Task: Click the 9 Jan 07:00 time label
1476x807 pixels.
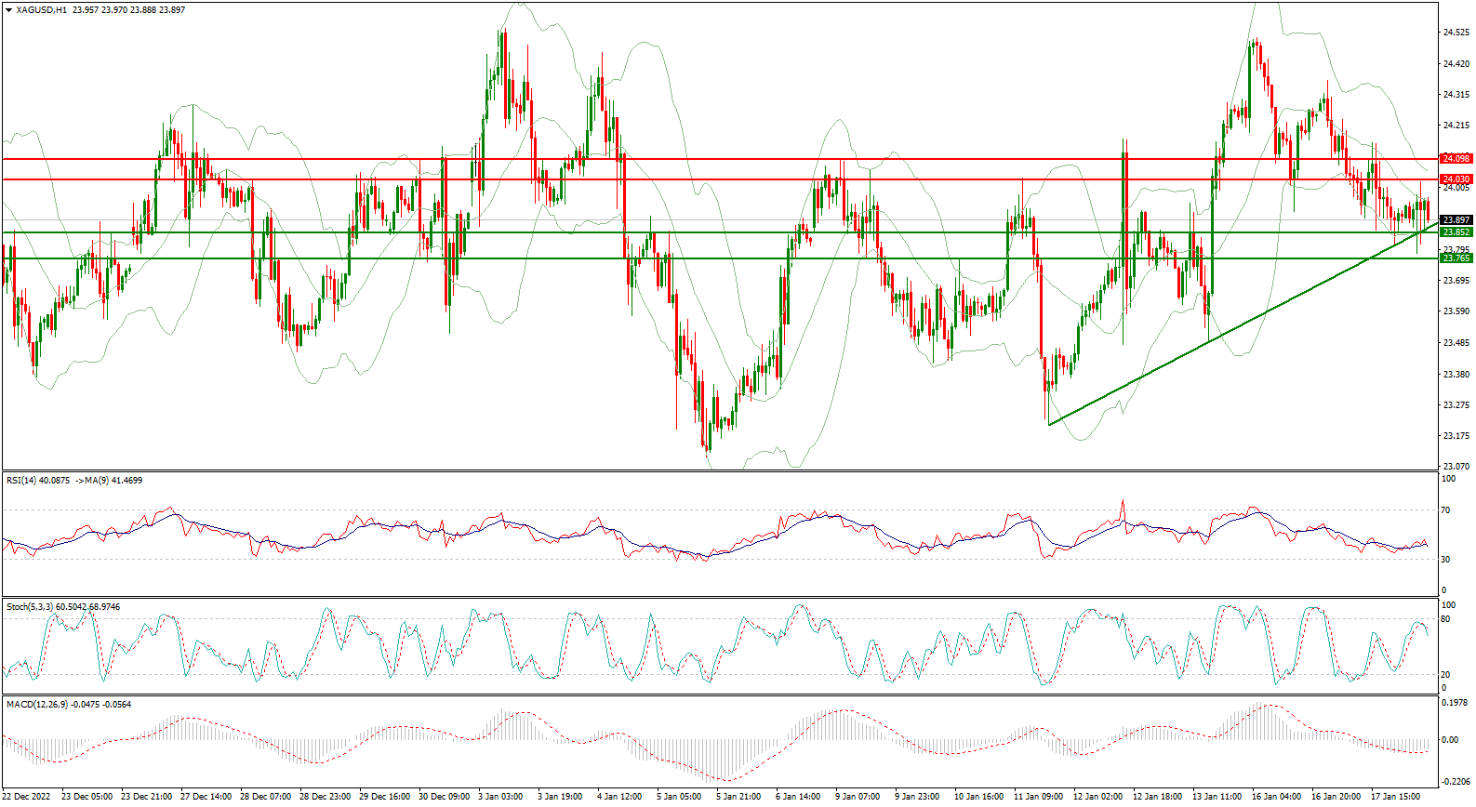Action: click(x=858, y=797)
